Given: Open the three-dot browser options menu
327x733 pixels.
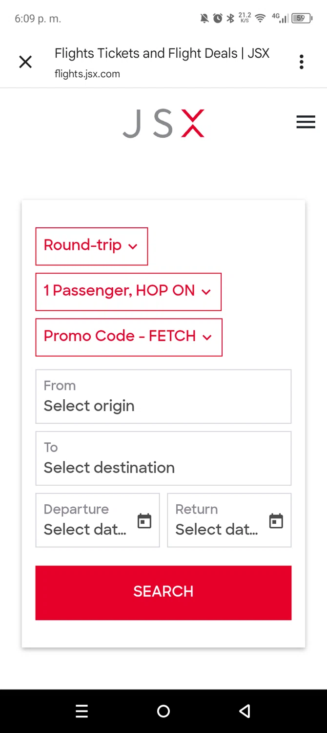Looking at the screenshot, I should (x=302, y=62).
